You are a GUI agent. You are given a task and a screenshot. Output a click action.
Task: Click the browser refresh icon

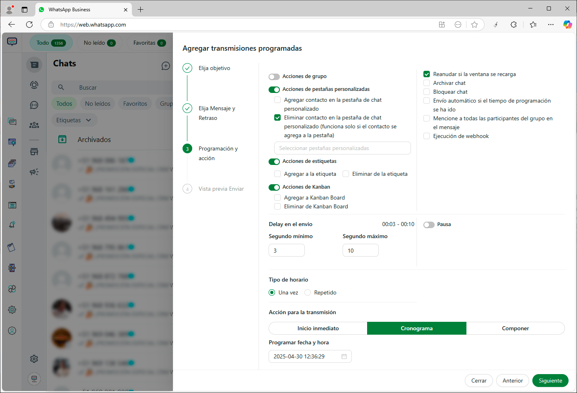(x=29, y=25)
